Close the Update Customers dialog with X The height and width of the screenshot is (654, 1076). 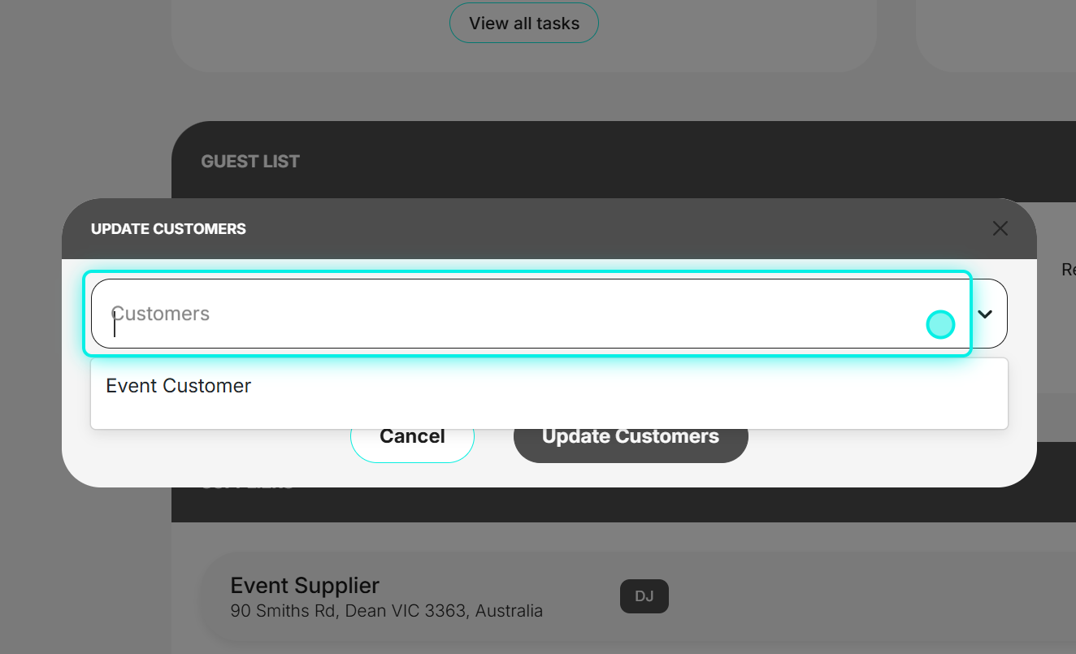click(1000, 228)
